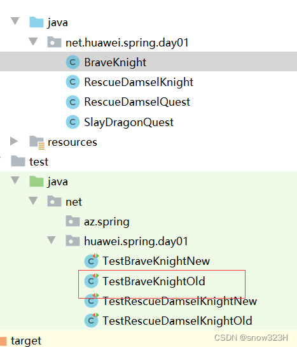Select the RescueDamselQuest class
Viewport: 297px width, 347px height.
(x=137, y=102)
